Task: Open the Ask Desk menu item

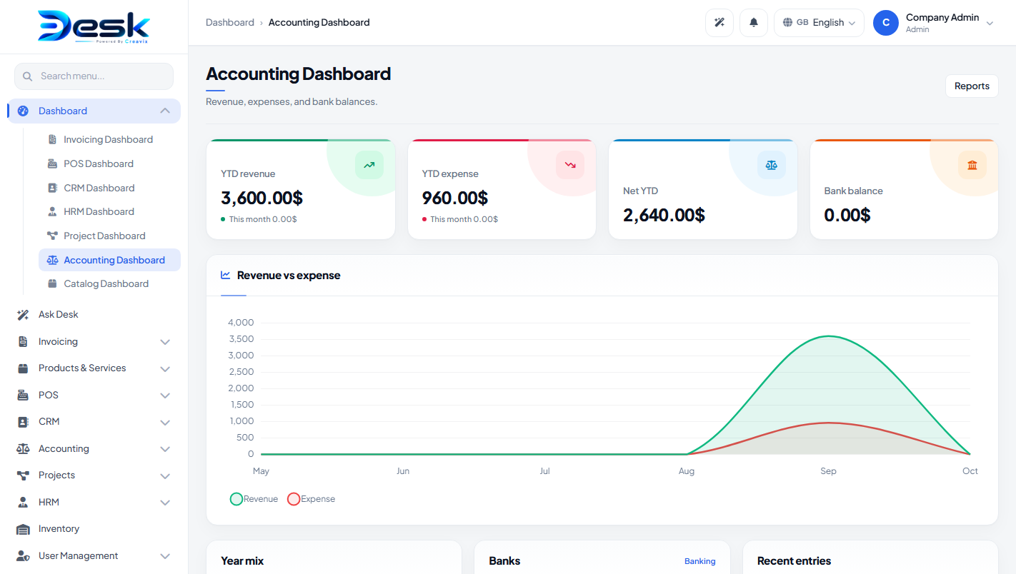Action: 94,315
